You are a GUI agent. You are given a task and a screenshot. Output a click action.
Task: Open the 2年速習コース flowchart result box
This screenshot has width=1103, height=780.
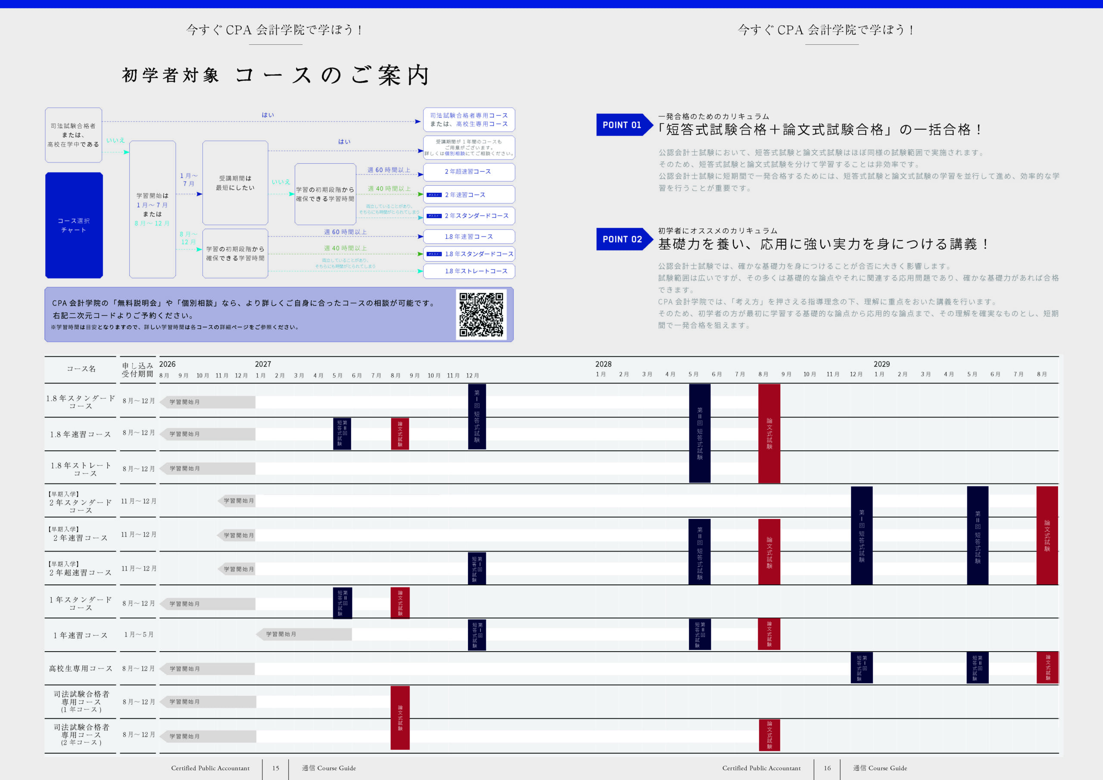(x=469, y=195)
